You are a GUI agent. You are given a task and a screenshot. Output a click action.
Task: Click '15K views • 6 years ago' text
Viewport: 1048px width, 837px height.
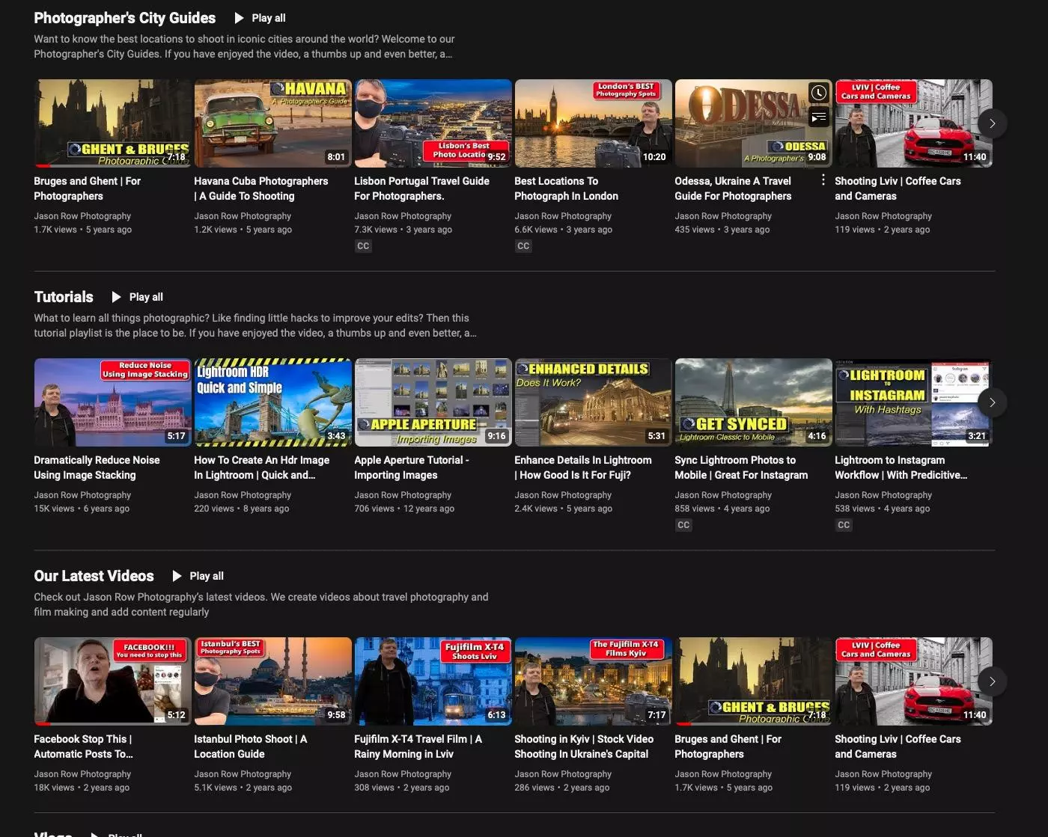[x=82, y=509]
